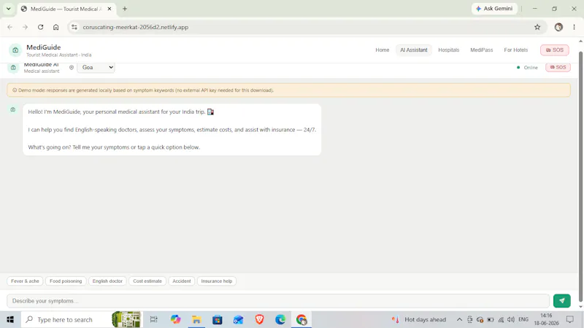Close the MediGuide browser tab
This screenshot has width=584, height=328.
tap(109, 9)
